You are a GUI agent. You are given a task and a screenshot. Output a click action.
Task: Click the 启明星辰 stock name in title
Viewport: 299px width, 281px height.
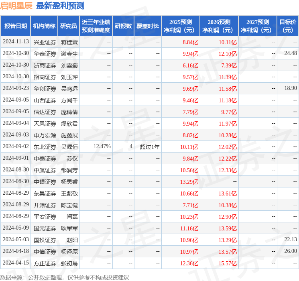[17, 6]
